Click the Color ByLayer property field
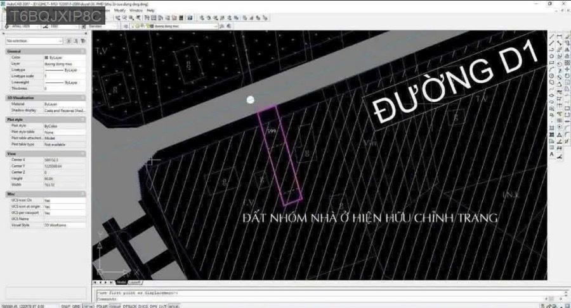Screen dimensions: 571x308 click(62, 58)
